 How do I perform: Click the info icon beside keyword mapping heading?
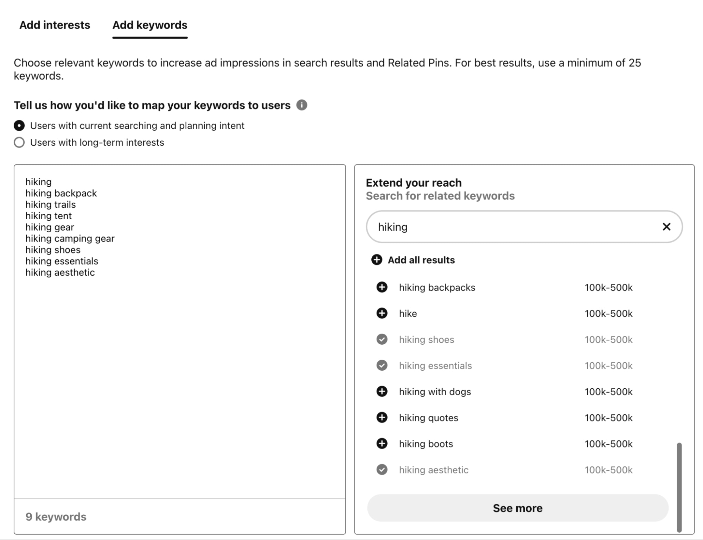[x=302, y=105]
